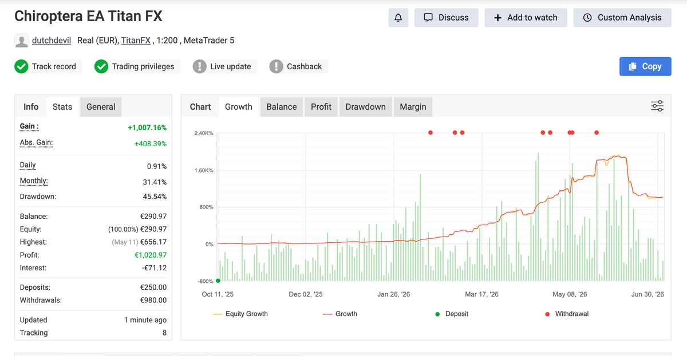The height and width of the screenshot is (356, 687).
Task: Show the Drawdown chart tab
Action: pyautogui.click(x=365, y=107)
